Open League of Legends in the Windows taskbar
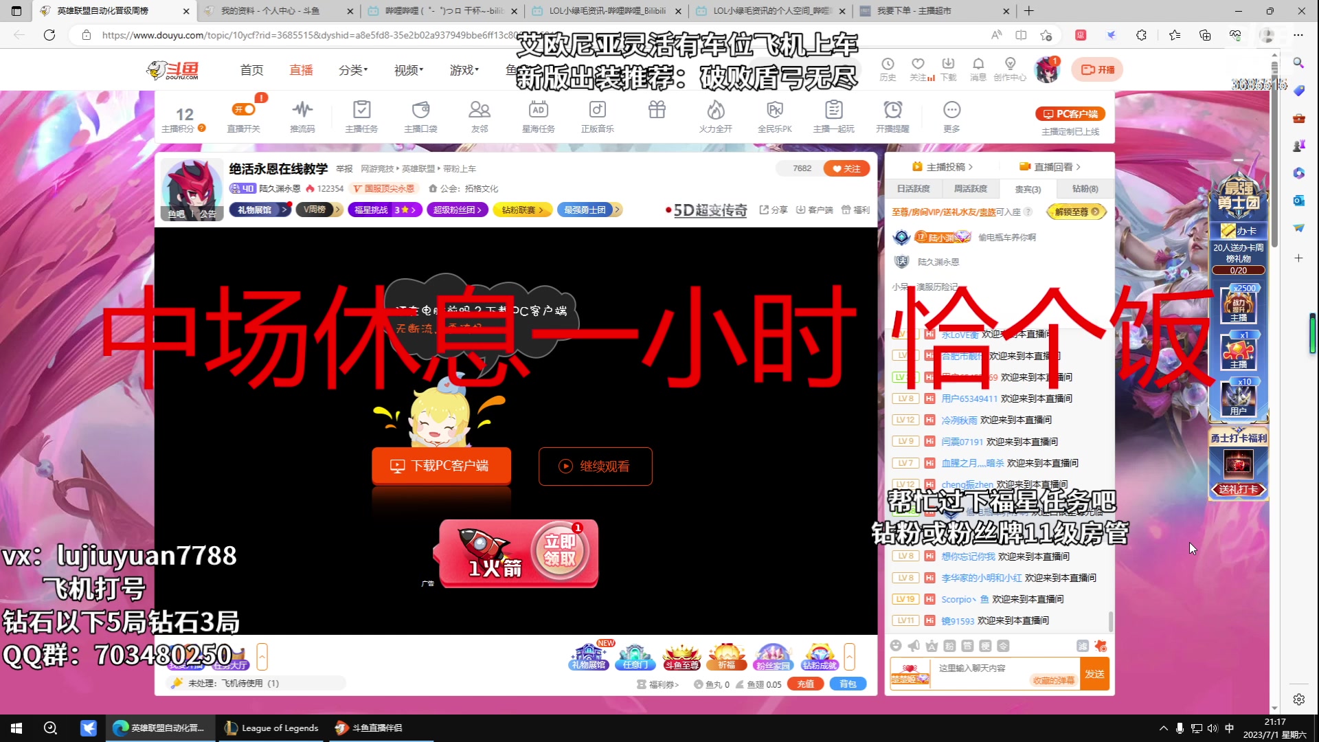The image size is (1319, 742). [272, 728]
